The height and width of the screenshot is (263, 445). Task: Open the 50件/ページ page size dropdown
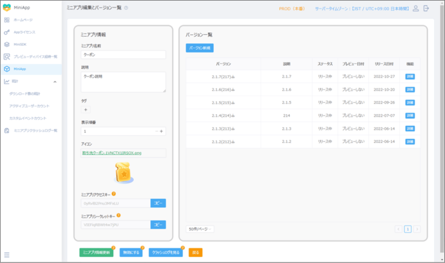point(200,229)
